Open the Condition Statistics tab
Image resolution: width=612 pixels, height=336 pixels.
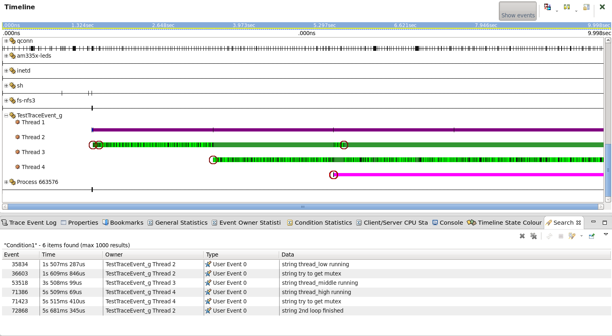323,223
